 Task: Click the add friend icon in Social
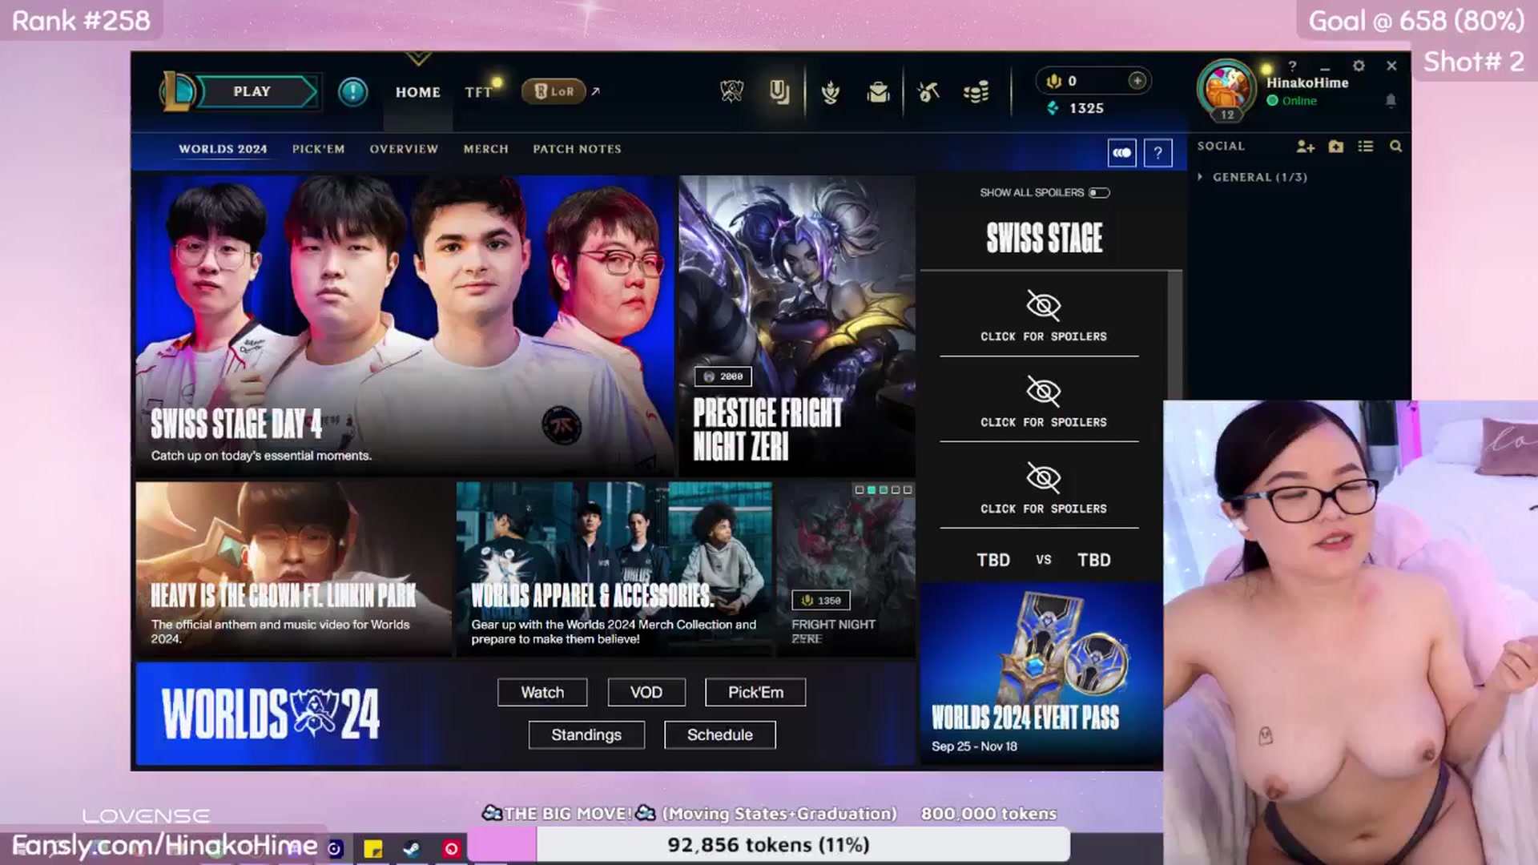click(x=1306, y=147)
